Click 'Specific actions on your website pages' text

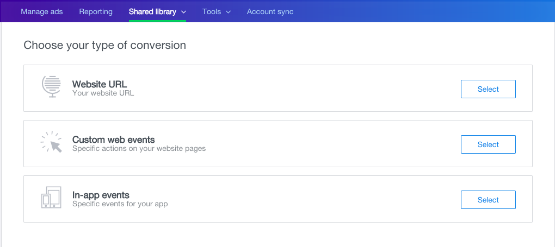[139, 149]
